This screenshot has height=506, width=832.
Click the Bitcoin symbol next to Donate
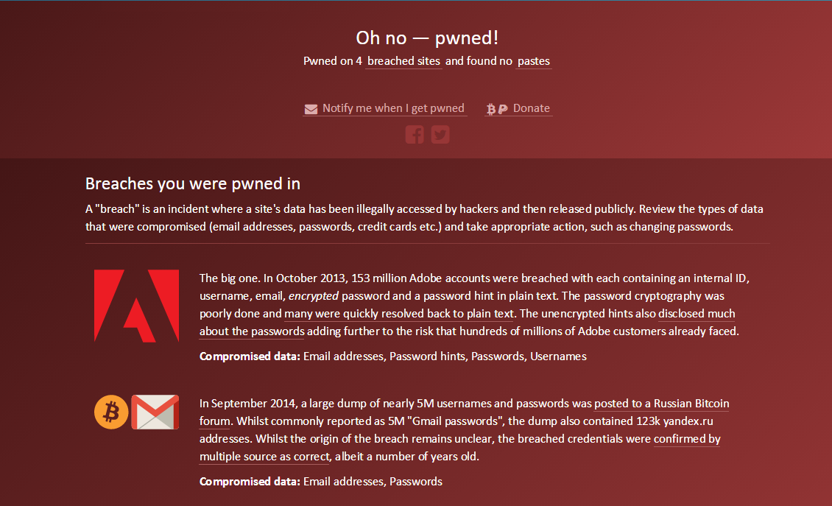(491, 109)
